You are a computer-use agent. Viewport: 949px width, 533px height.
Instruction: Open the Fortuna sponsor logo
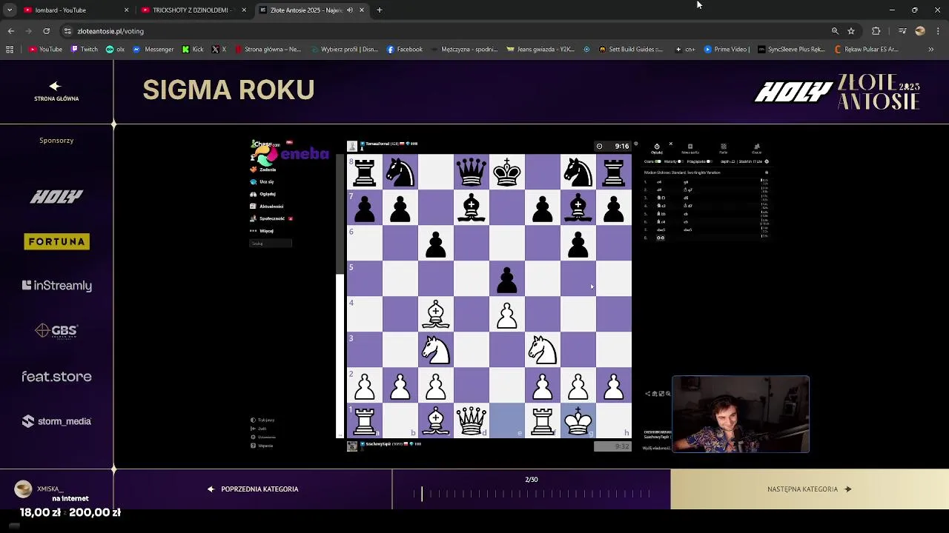point(56,241)
